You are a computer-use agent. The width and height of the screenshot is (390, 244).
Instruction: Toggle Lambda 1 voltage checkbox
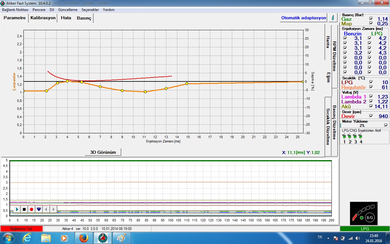pyautogui.click(x=371, y=96)
